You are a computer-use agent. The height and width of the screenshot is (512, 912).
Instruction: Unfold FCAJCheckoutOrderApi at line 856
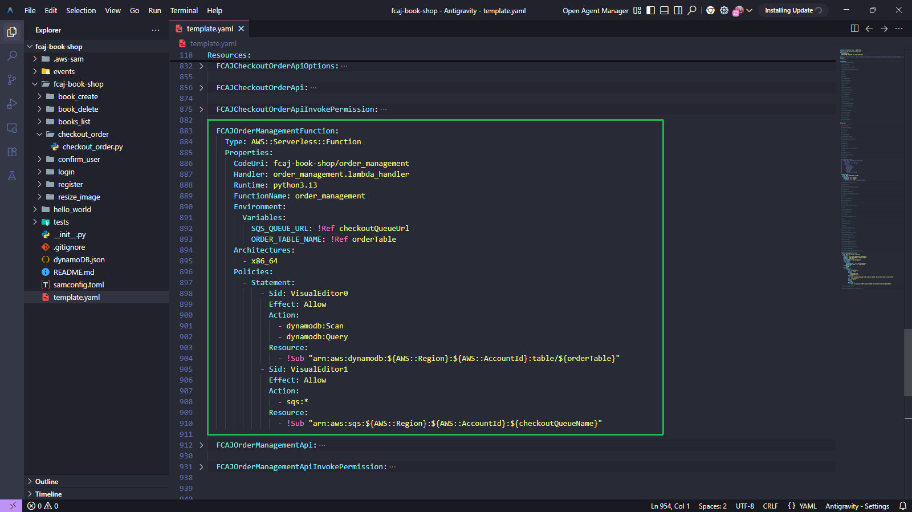(x=201, y=88)
